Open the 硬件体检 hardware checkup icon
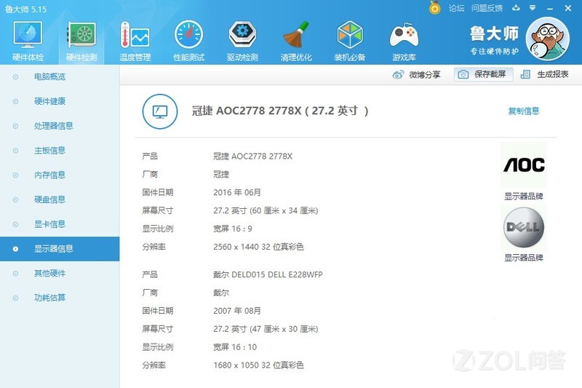582x388 pixels. pyautogui.click(x=28, y=41)
